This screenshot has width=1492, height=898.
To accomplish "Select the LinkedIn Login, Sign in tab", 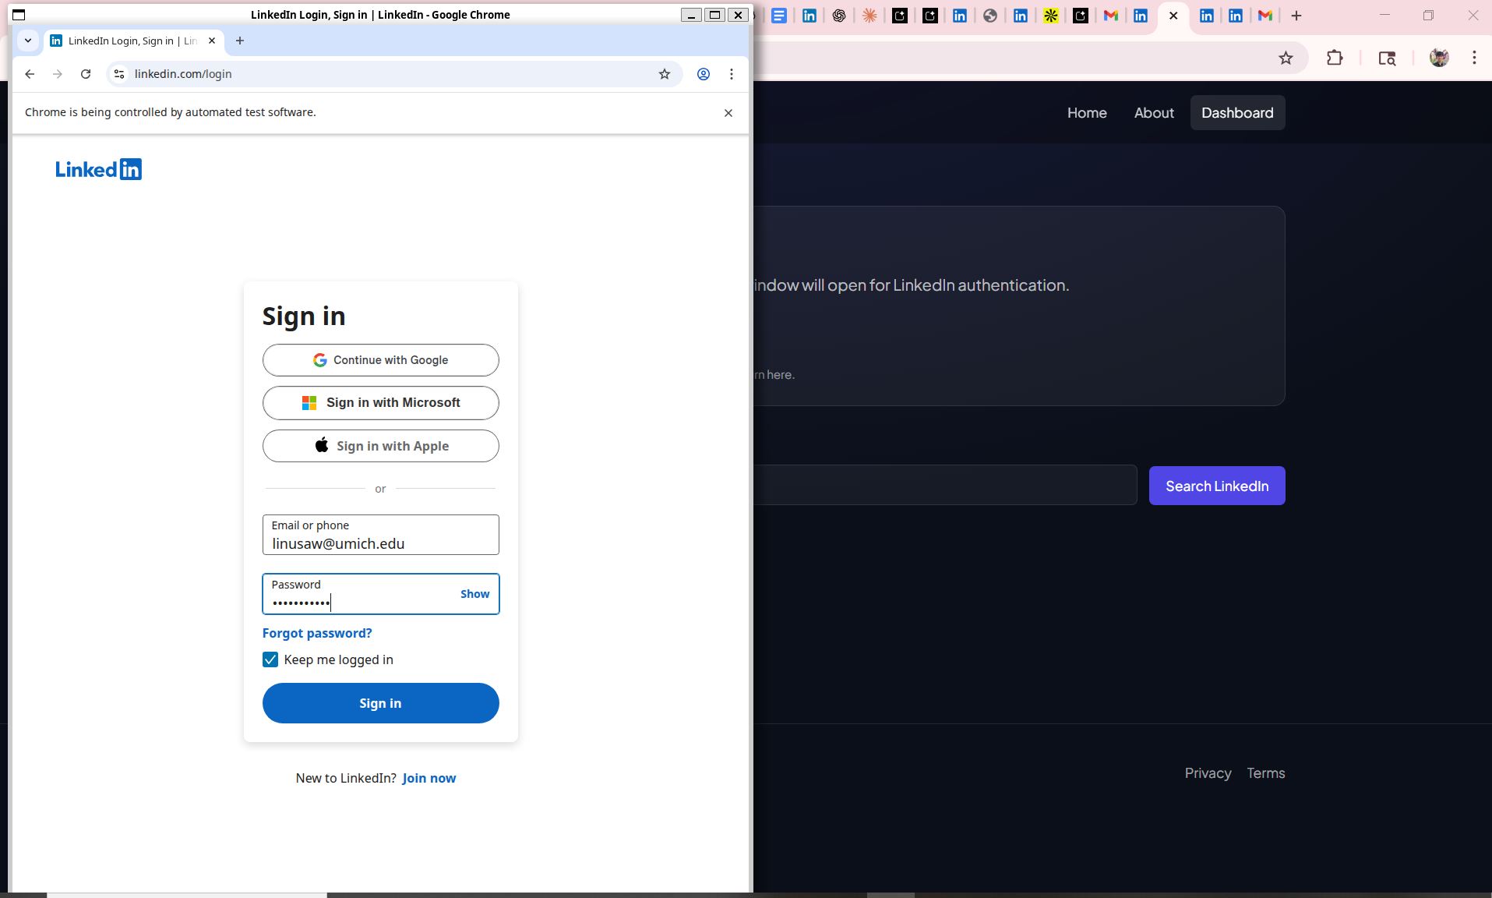I will click(x=133, y=41).
